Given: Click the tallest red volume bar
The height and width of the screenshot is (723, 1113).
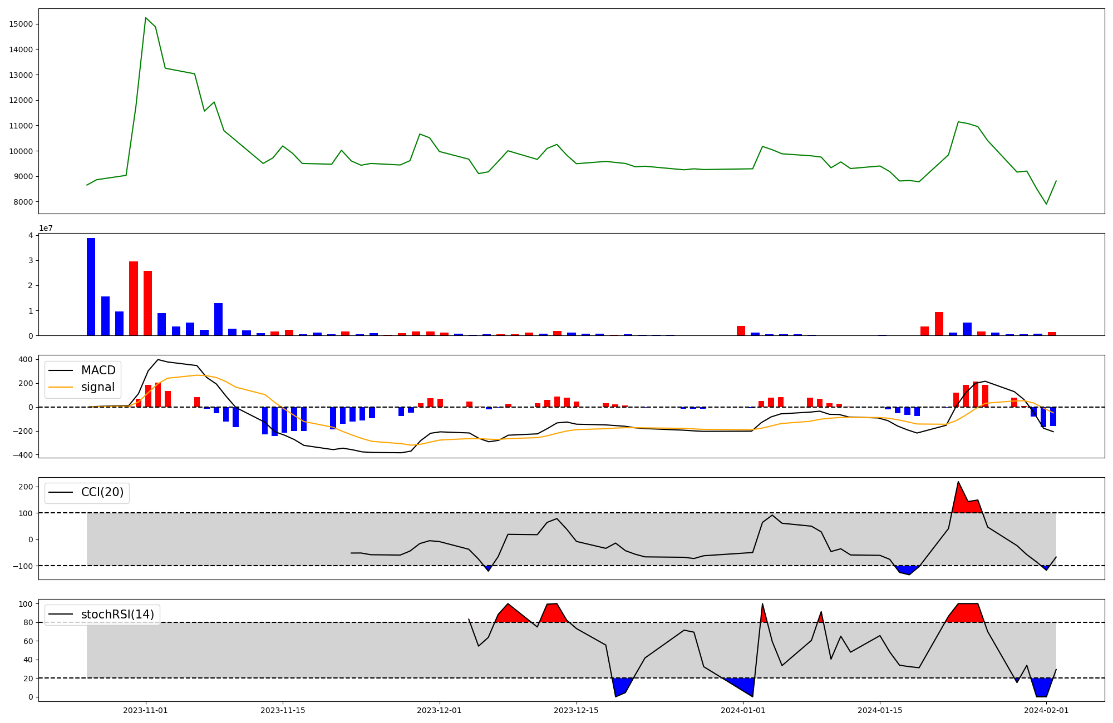Looking at the screenshot, I should (x=134, y=298).
